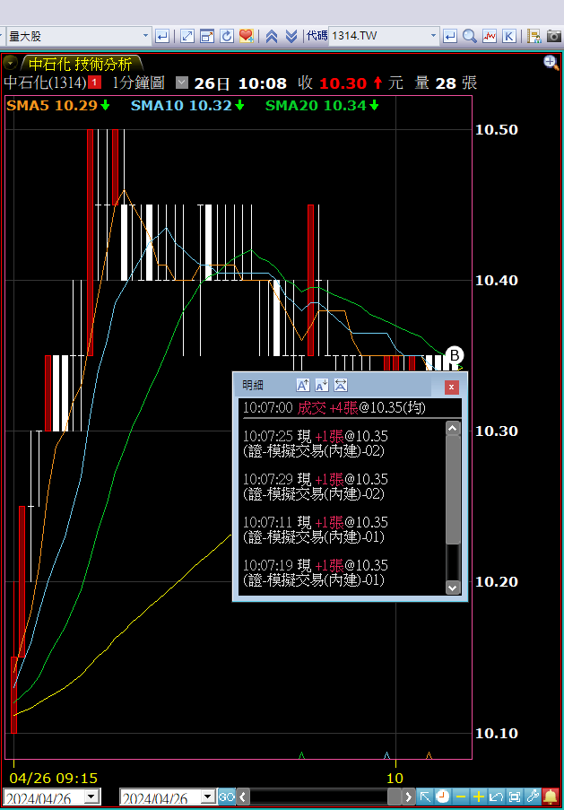Expand the 1分鐘圖 interval dropdown arrow
This screenshot has width=564, height=810.
182,83
